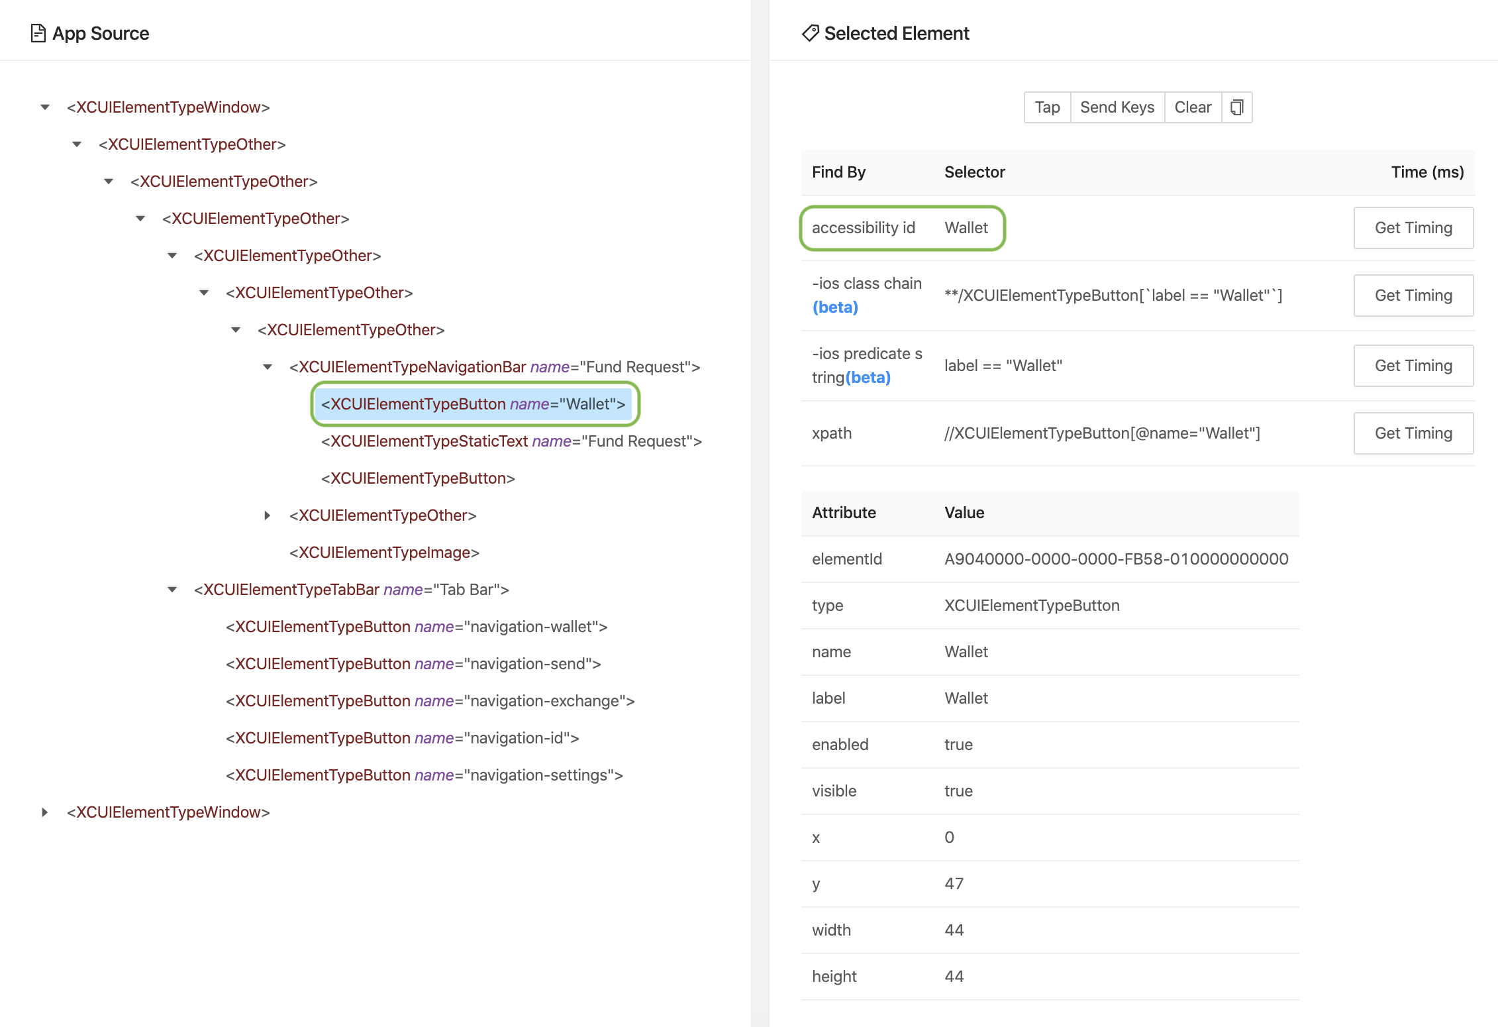Get Timing for xpath selector
This screenshot has height=1027, width=1498.
pyautogui.click(x=1413, y=433)
